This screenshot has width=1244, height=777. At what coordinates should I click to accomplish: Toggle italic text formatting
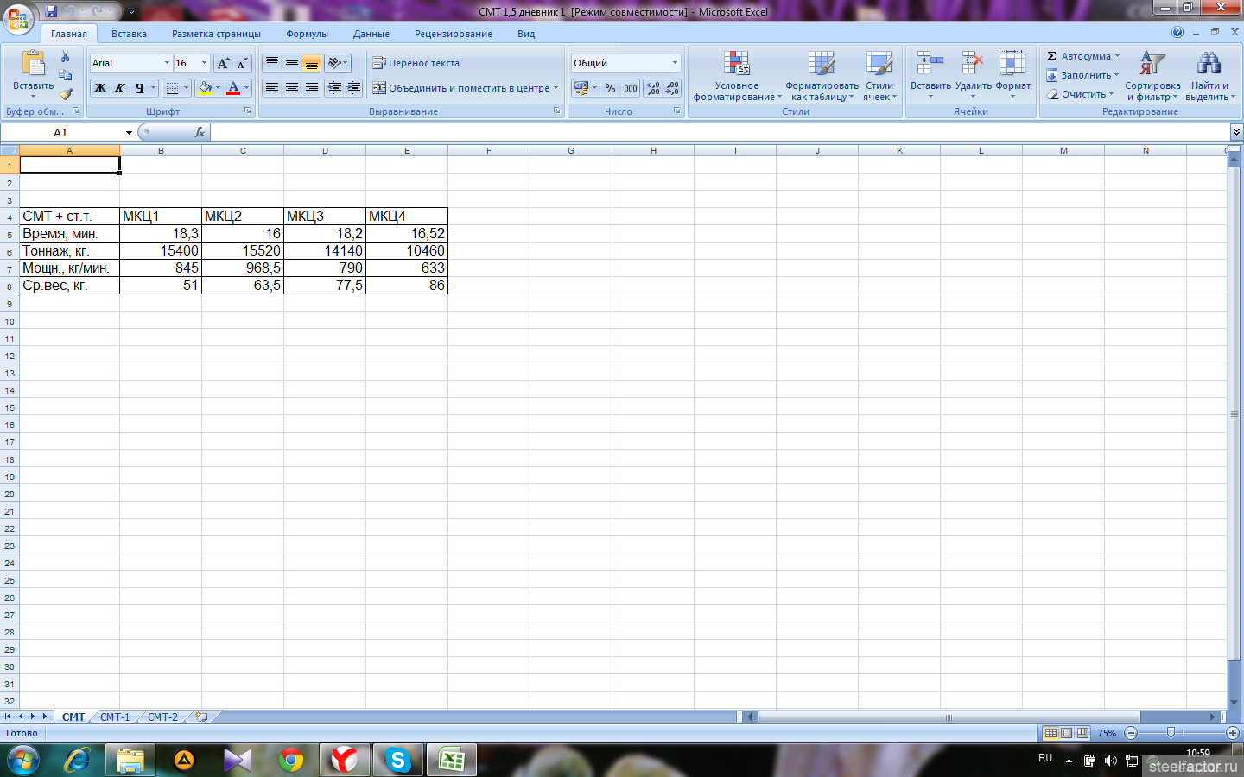119,88
